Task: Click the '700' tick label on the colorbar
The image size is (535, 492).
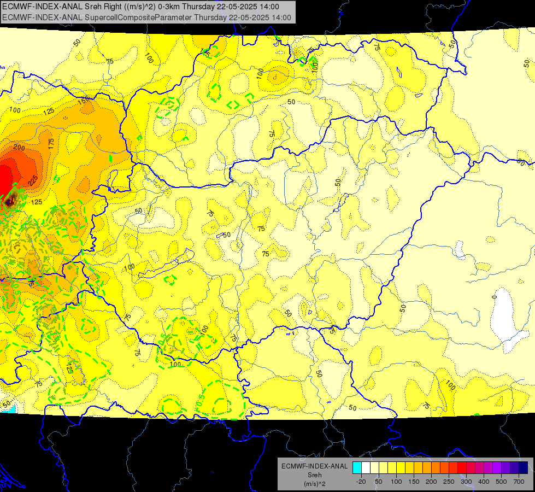Action: point(519,482)
